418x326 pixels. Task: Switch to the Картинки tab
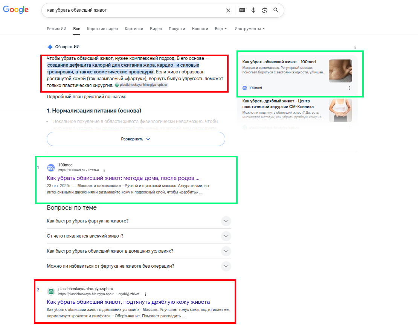pos(134,29)
